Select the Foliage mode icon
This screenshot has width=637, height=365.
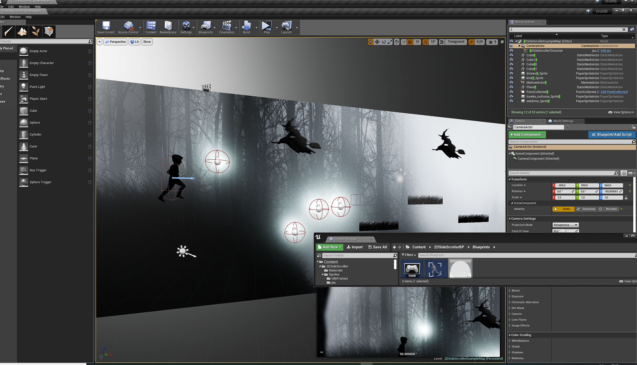tap(35, 31)
